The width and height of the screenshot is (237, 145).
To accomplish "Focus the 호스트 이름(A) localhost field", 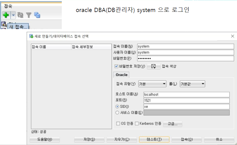I will click(x=186, y=94).
